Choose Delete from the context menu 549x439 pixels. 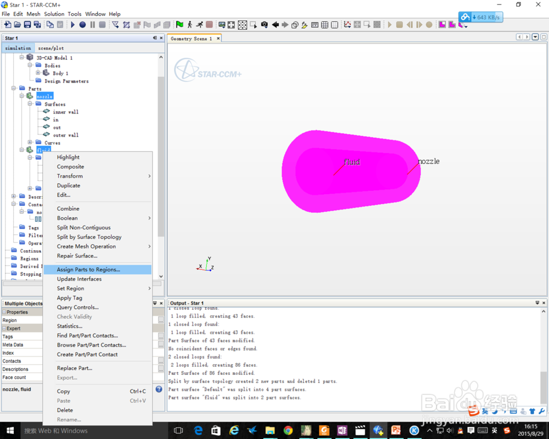click(x=98, y=410)
